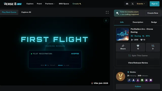This screenshot has width=162, height=91.
Task: Click the fly tag
Action: point(143,36)
